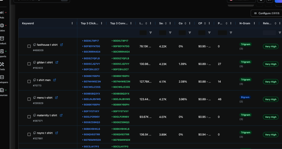Open external link for nsync t shirt
This screenshot has width=282, height=149.
click(x=57, y=133)
